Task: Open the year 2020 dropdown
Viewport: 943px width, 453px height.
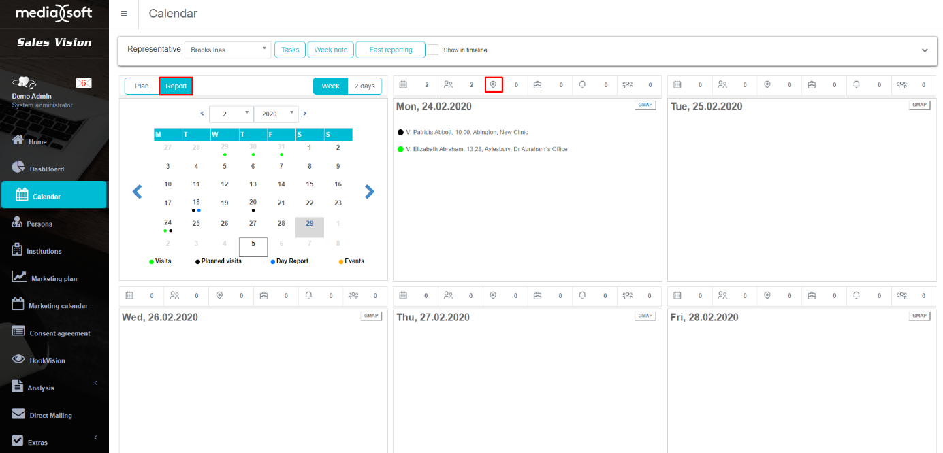Action: [276, 114]
